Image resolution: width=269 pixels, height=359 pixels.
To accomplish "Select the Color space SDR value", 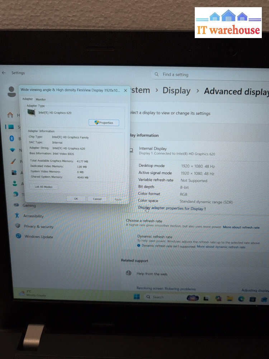I will [x=206, y=202].
